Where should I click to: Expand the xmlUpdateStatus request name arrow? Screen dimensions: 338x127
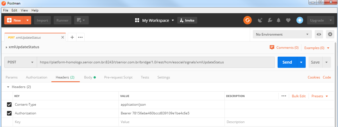[x=6, y=47]
